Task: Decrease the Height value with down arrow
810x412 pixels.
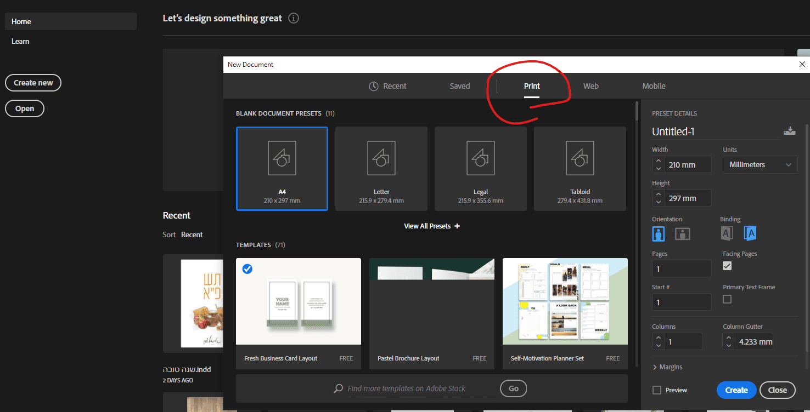Action: [659, 202]
